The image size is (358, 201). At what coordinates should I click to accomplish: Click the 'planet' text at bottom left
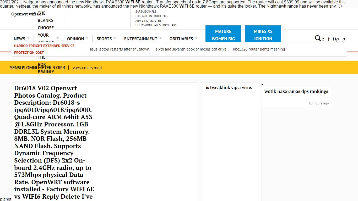[x=6, y=199]
